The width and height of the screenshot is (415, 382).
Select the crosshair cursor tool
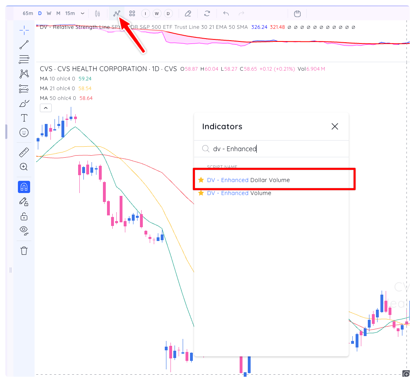pyautogui.click(x=24, y=30)
